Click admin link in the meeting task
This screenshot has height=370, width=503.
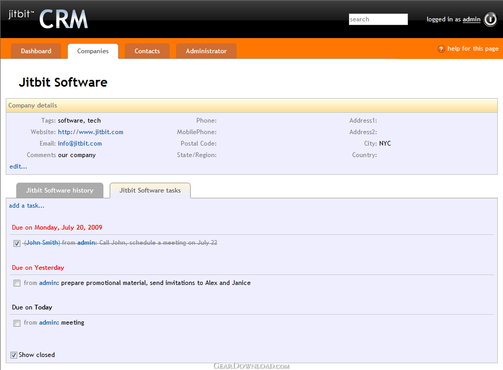[48, 323]
